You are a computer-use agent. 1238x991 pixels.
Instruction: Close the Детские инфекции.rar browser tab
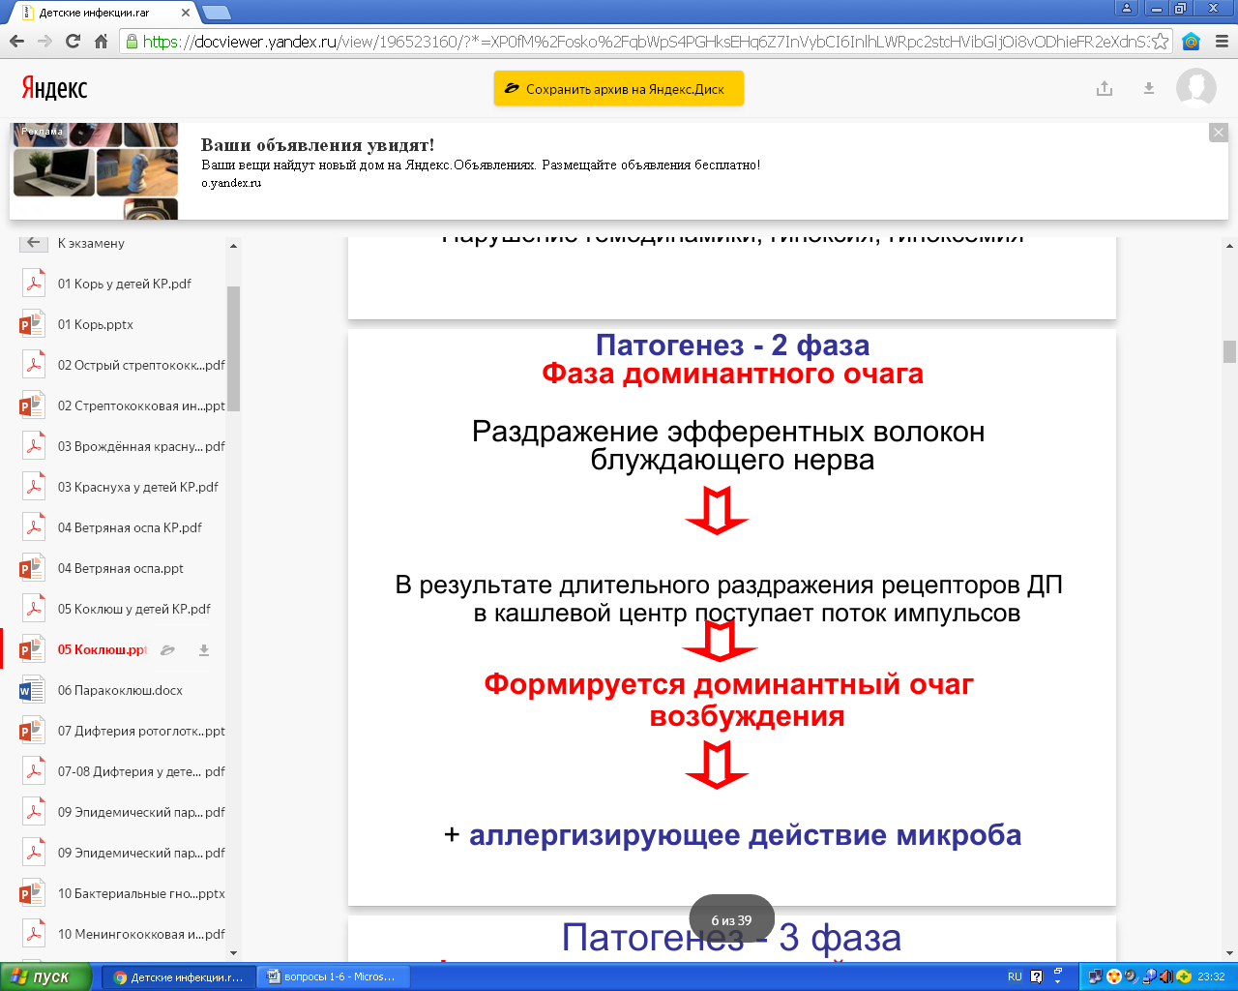[187, 14]
